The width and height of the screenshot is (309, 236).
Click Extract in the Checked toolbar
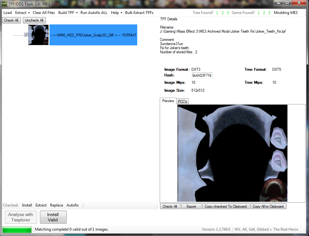pyautogui.click(x=41, y=205)
